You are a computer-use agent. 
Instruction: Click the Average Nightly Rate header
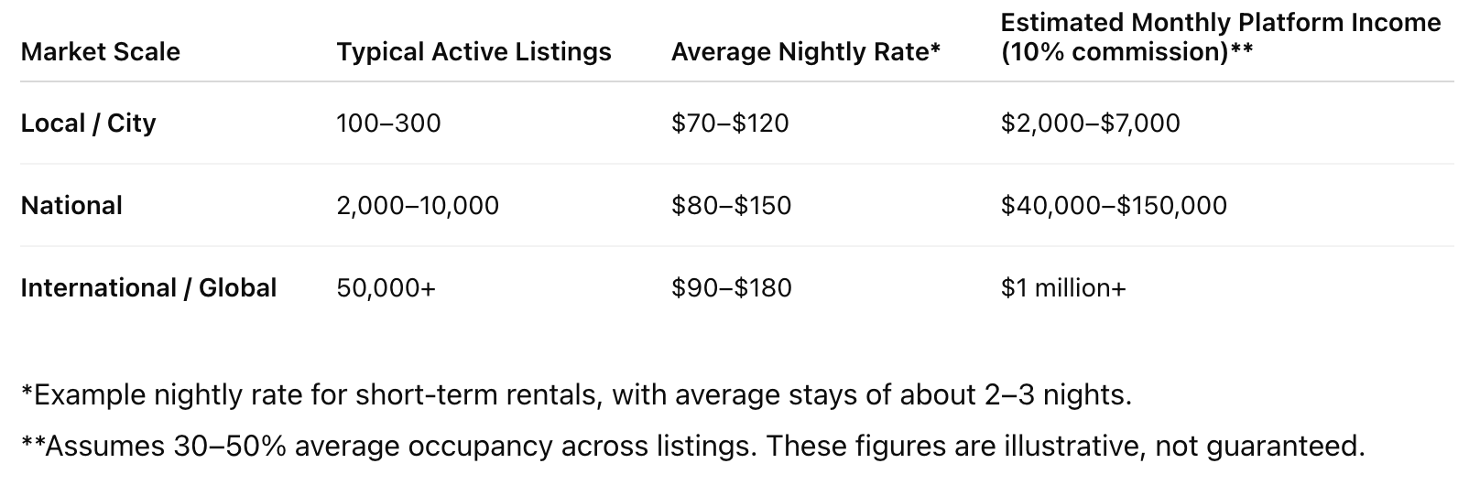coord(805,51)
